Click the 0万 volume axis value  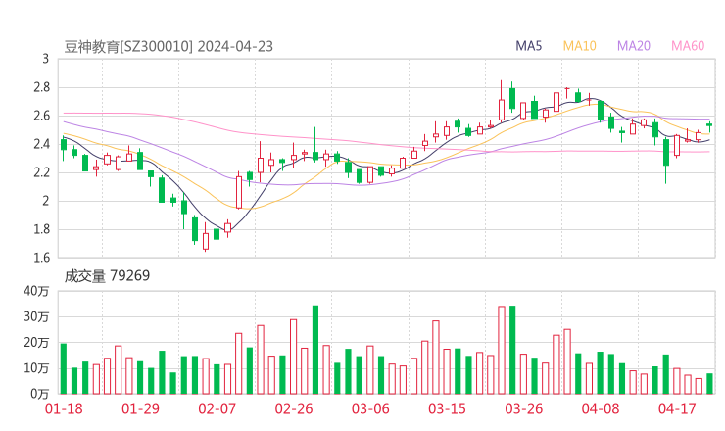40,394
